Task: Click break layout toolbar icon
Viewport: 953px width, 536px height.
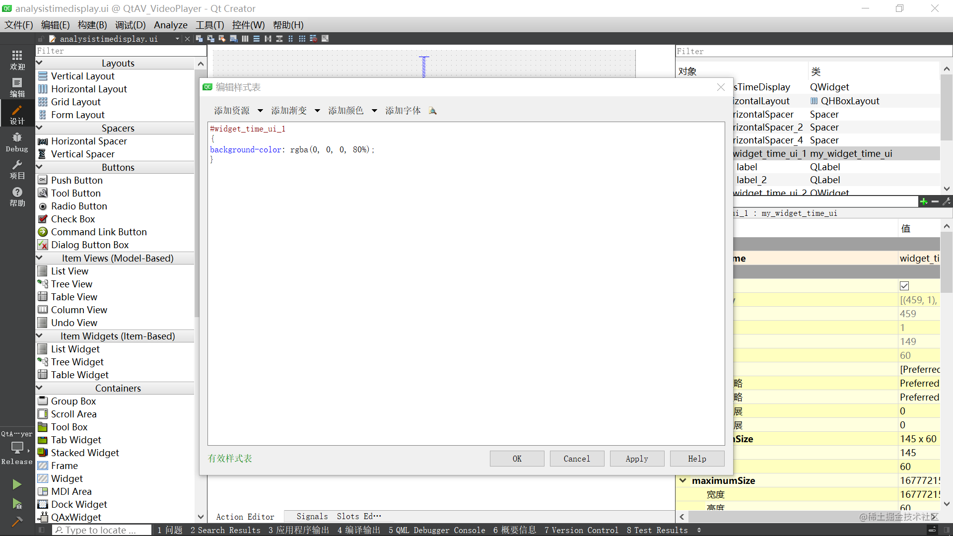Action: coord(313,39)
